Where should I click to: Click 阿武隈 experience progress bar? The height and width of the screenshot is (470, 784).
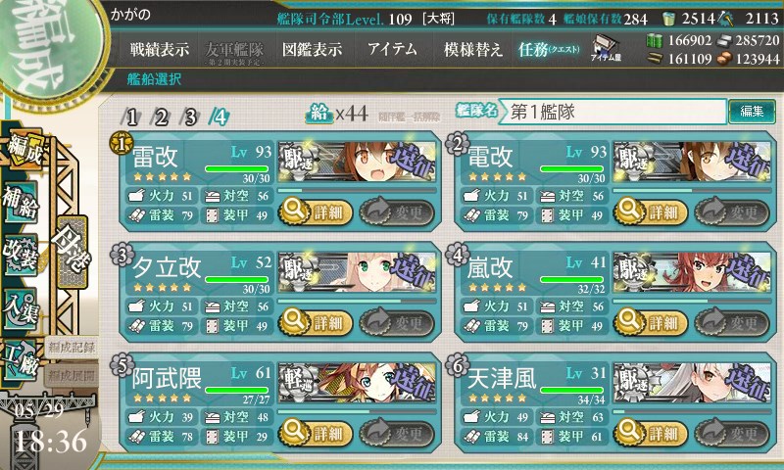tap(357, 411)
